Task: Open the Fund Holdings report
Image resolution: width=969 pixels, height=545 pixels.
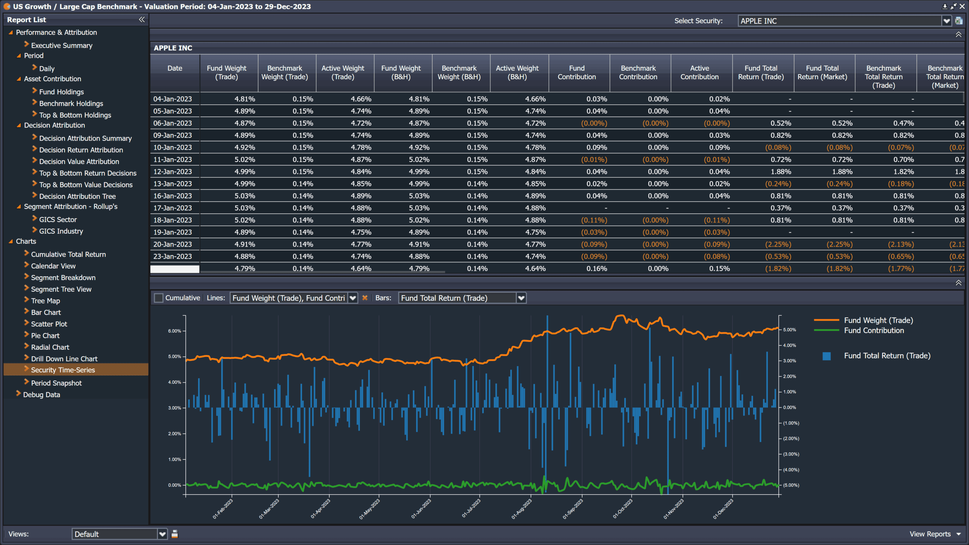Action: point(62,92)
